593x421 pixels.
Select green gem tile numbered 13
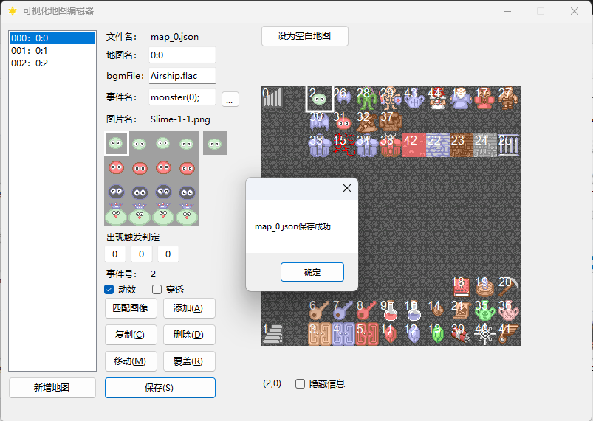(x=438, y=334)
